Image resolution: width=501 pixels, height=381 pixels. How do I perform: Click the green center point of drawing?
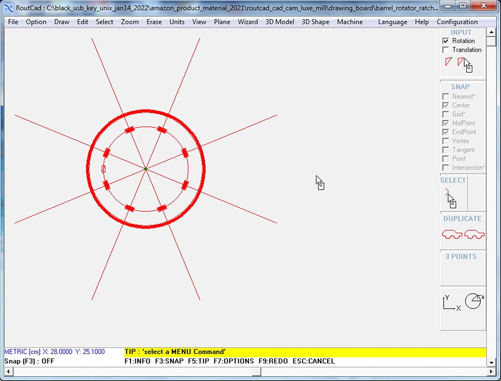[x=146, y=169]
